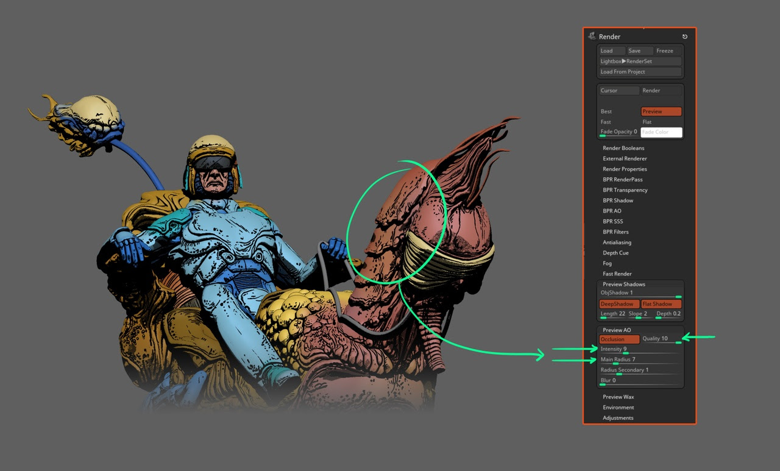Expand Antialiasing section
Image resolution: width=780 pixels, height=471 pixels.
coord(617,243)
